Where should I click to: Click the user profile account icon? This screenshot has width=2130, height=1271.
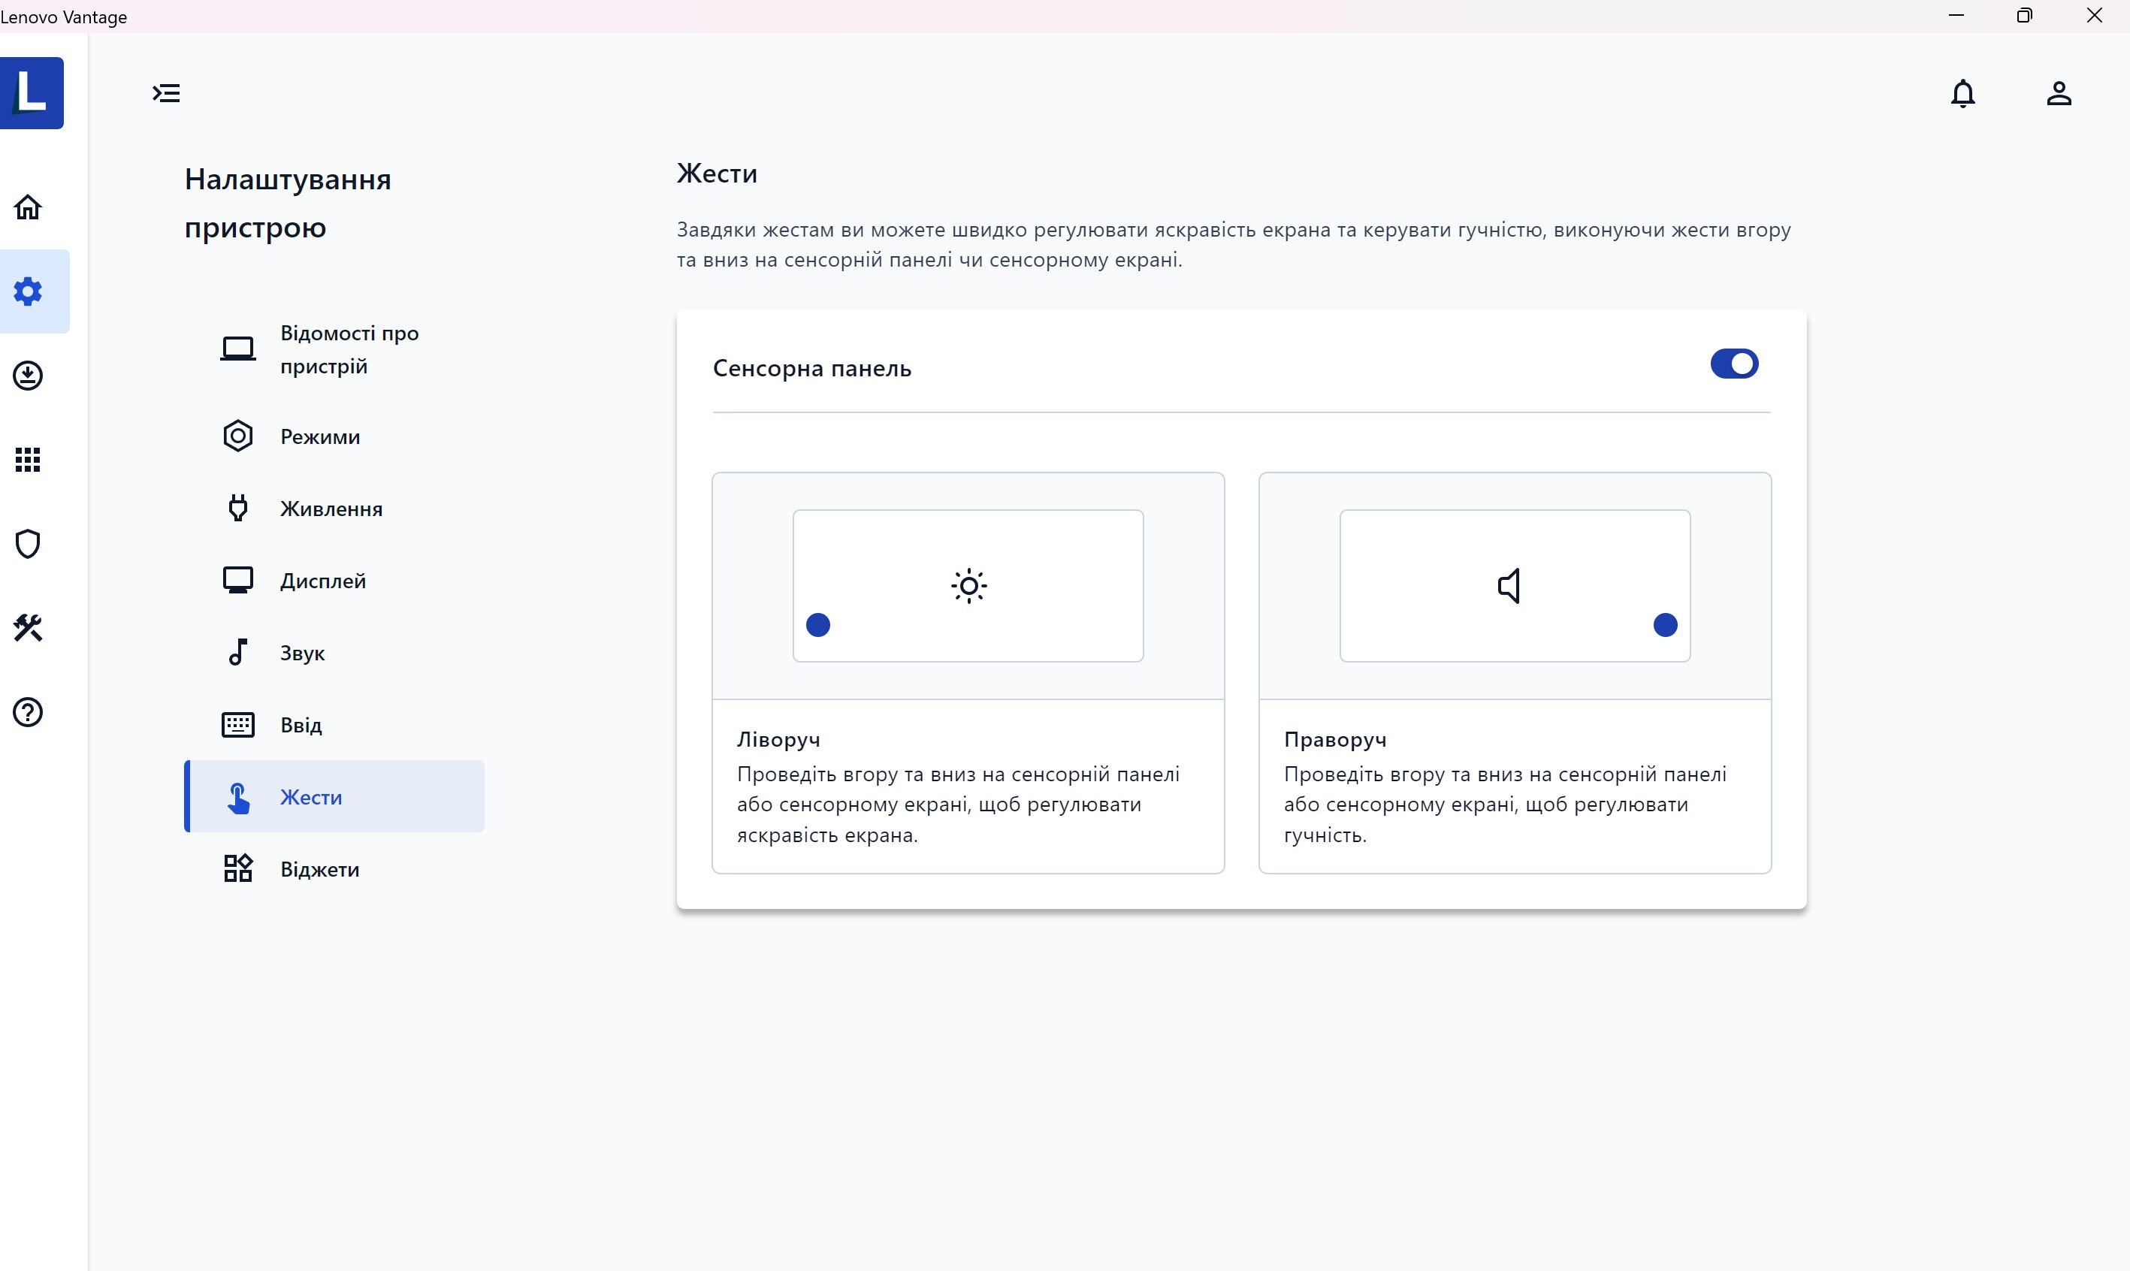click(2059, 94)
